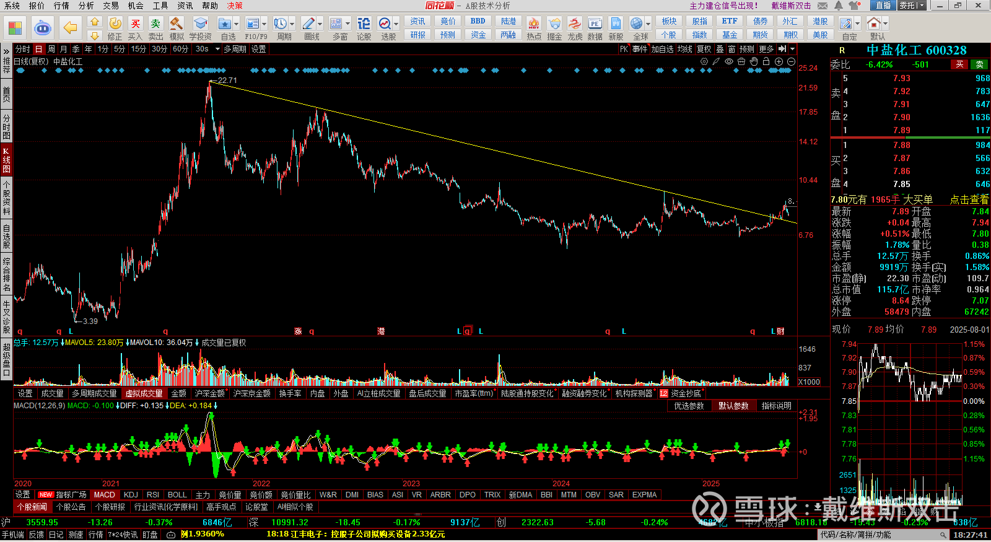The height and width of the screenshot is (542, 991).
Task: Open the 热点 hot topics icon
Action: (x=533, y=24)
